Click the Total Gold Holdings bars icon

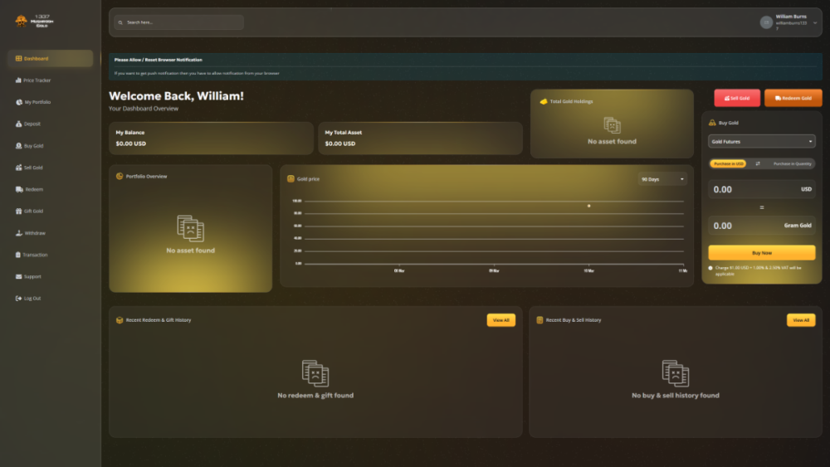click(543, 101)
